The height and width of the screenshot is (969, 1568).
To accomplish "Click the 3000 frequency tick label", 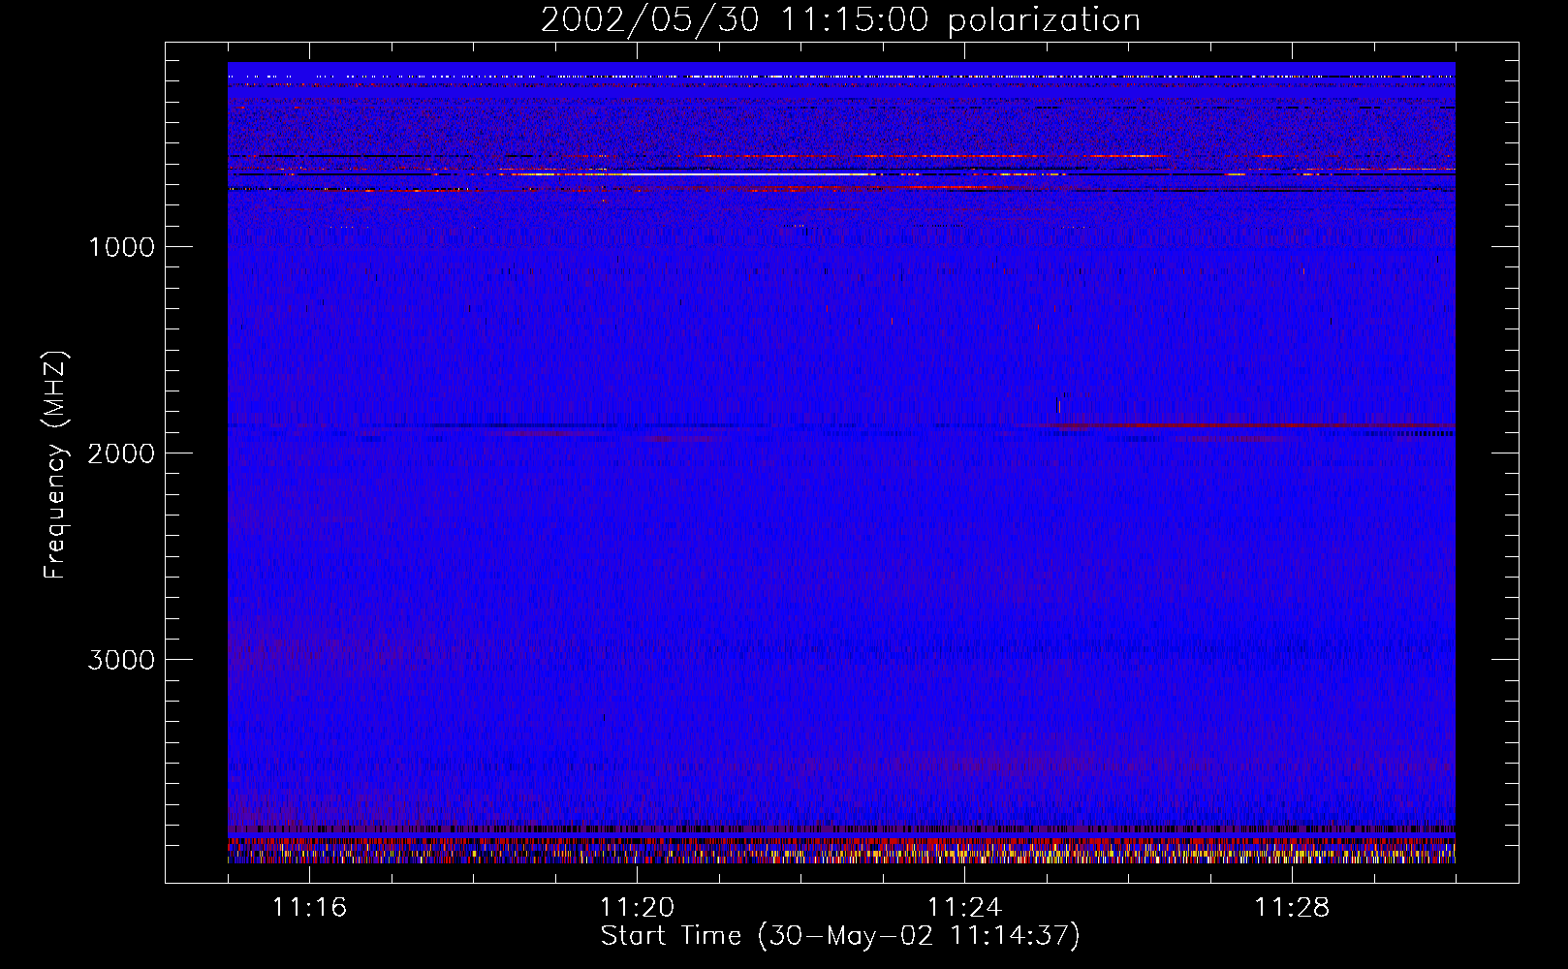I will (x=121, y=660).
